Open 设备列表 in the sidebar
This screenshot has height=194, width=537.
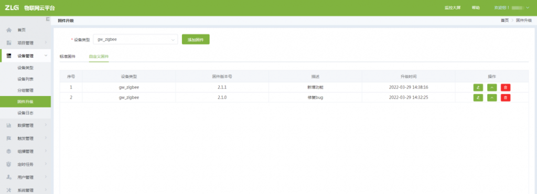coord(25,79)
